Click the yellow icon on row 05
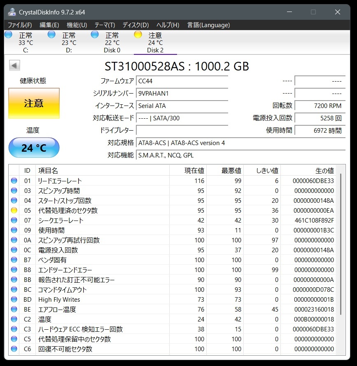The image size is (357, 366). pyautogui.click(x=14, y=211)
